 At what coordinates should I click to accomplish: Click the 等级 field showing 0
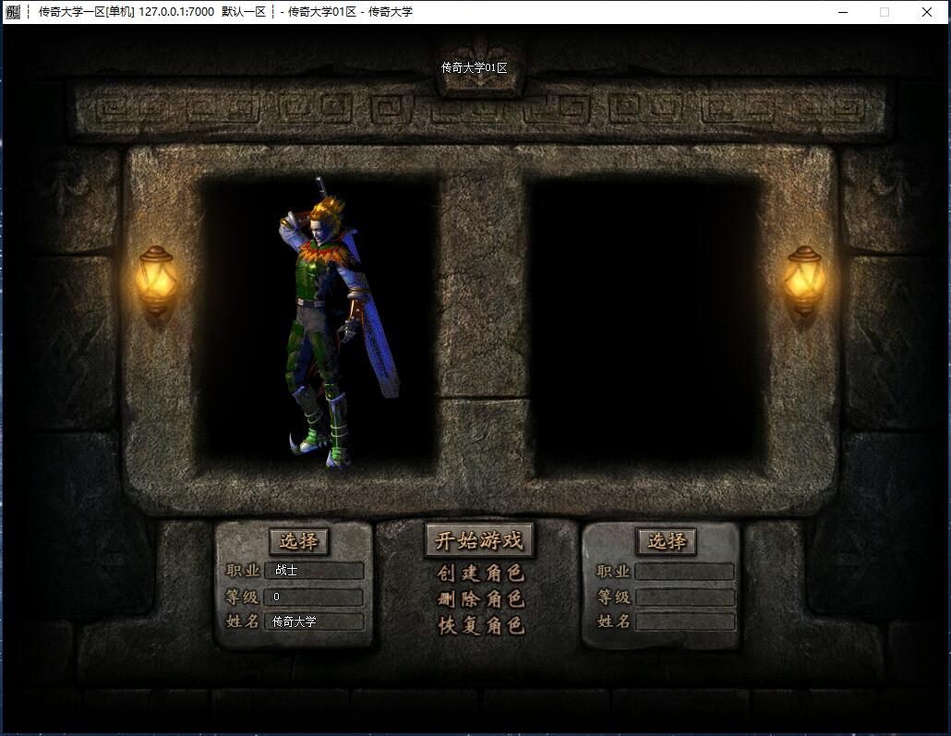pos(314,597)
